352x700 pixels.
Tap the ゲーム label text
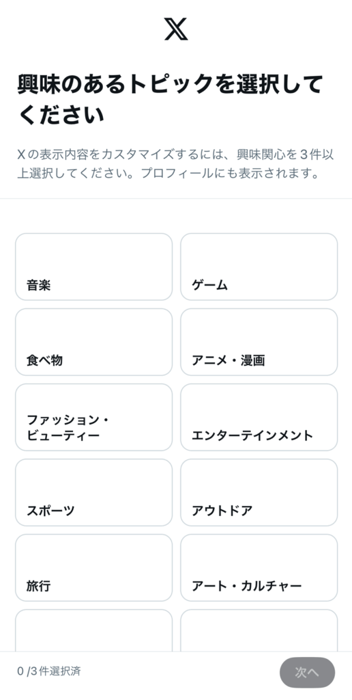point(209,285)
